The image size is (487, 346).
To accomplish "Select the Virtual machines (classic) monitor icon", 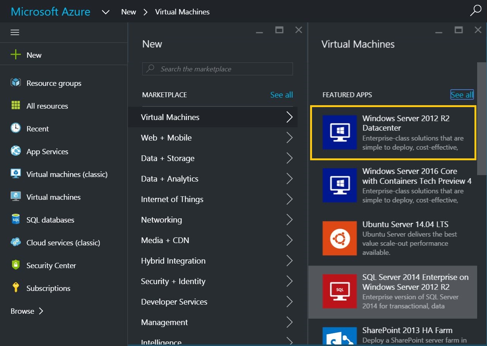I will (x=15, y=174).
